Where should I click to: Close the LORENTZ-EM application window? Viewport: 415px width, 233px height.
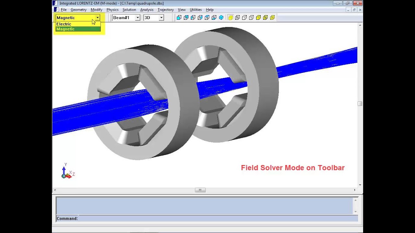[358, 3]
